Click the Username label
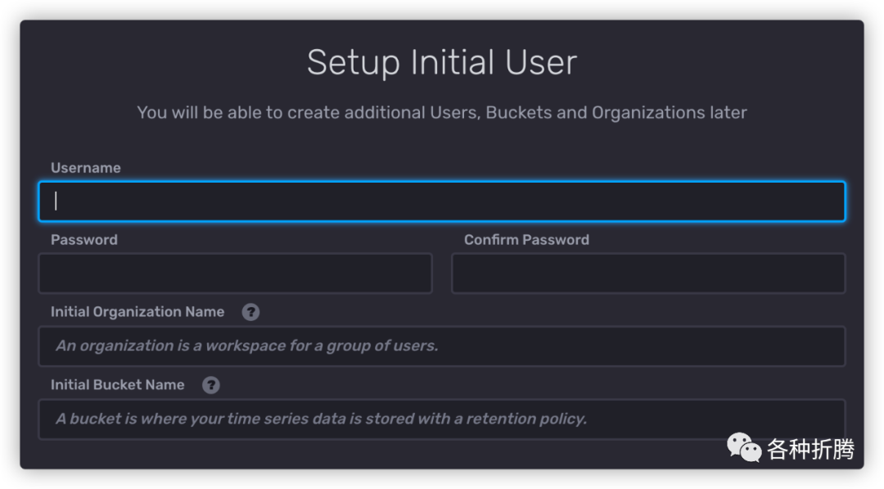The width and height of the screenshot is (884, 489). tap(86, 168)
